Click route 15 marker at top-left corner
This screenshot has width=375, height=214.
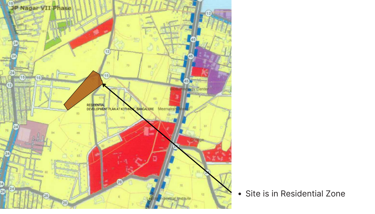11,3
